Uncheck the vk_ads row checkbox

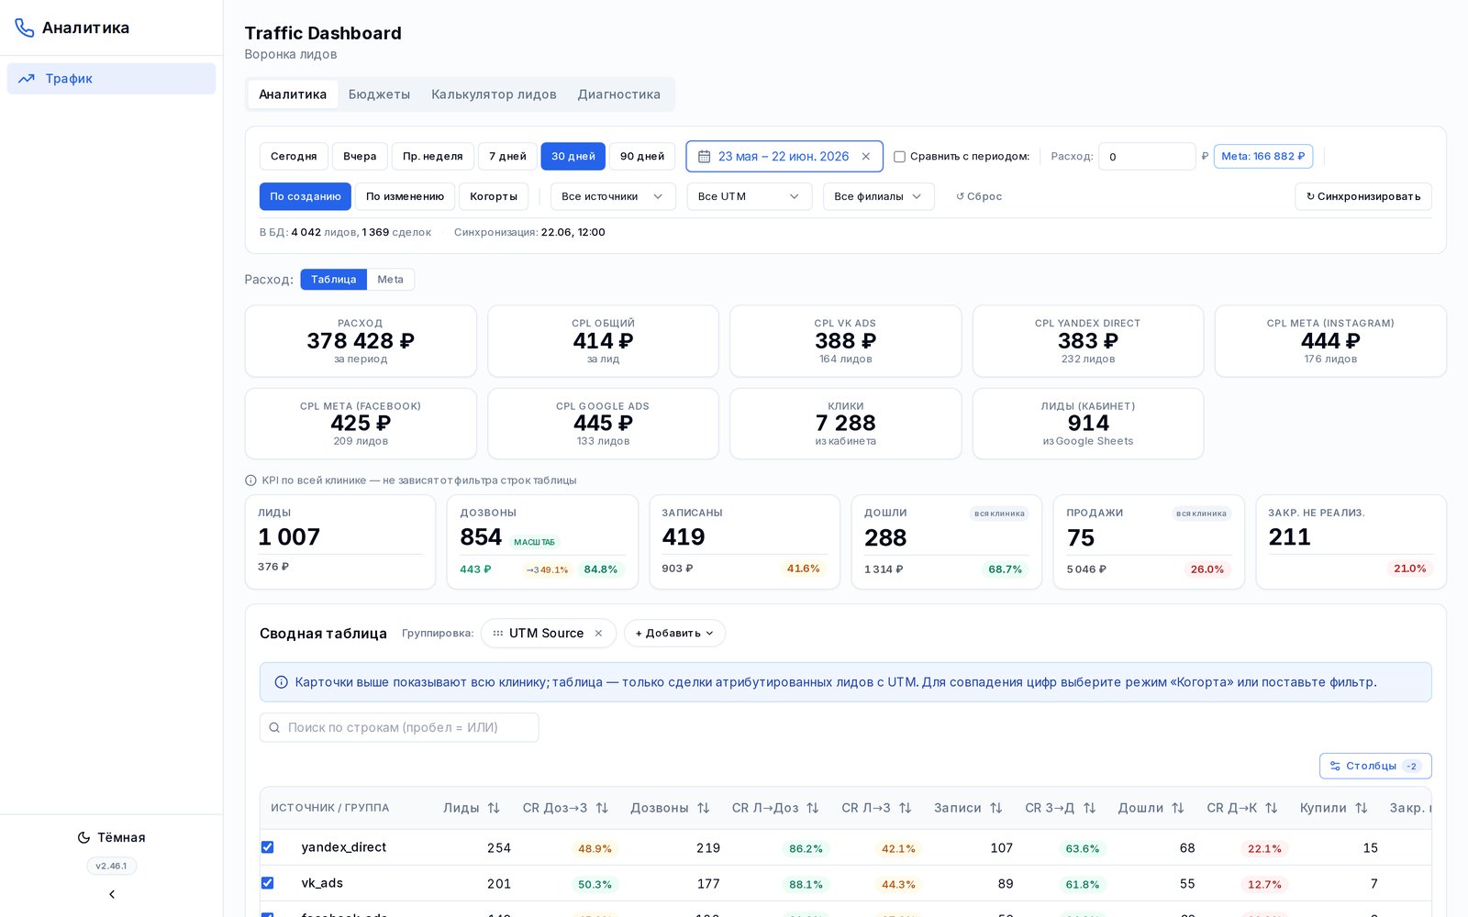[268, 883]
